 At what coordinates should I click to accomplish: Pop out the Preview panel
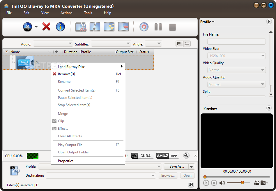269,108
